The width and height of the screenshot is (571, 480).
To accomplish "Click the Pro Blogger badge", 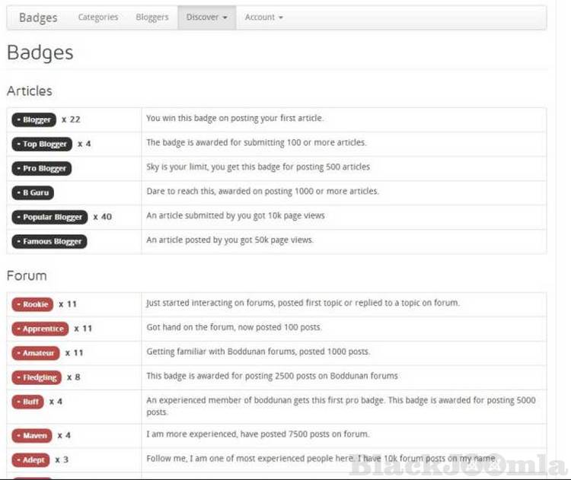I will pyautogui.click(x=41, y=168).
